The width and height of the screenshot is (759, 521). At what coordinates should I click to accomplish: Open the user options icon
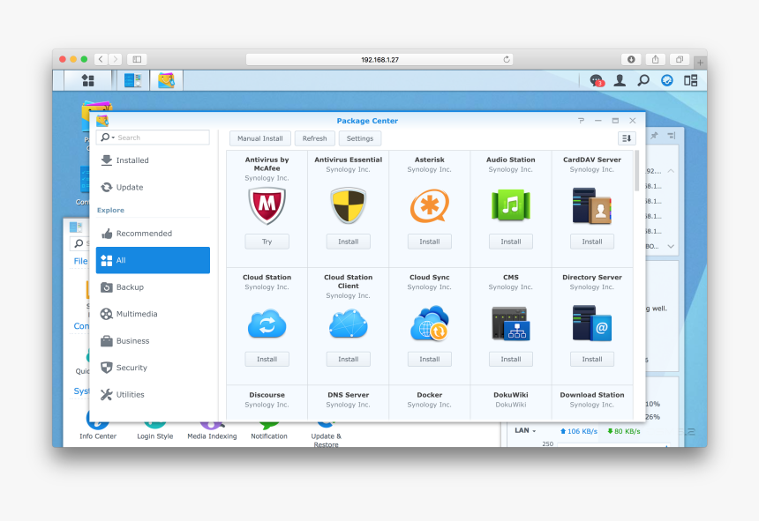click(620, 80)
